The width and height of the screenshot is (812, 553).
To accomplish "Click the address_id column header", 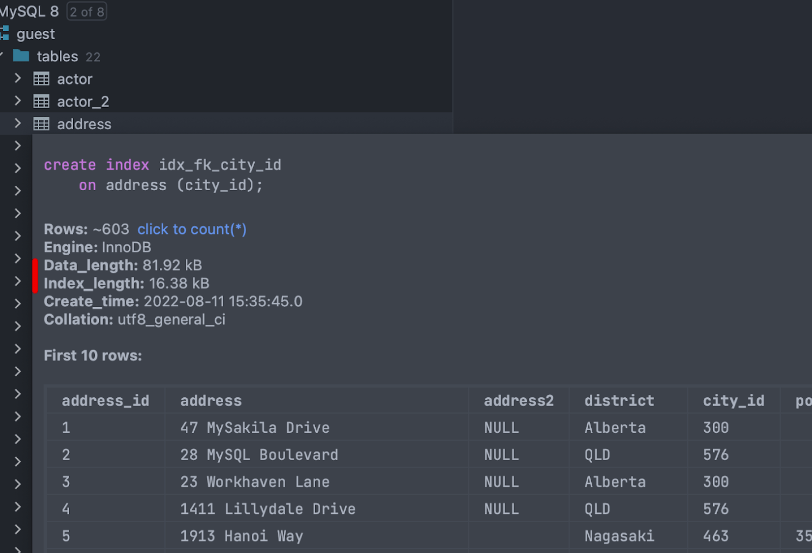I will tap(106, 401).
